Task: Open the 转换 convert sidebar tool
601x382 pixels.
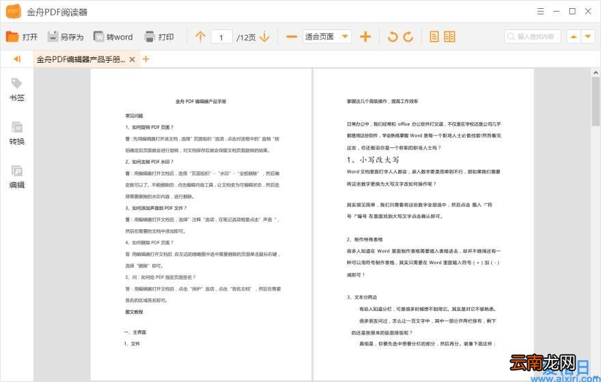Action: pos(17,134)
